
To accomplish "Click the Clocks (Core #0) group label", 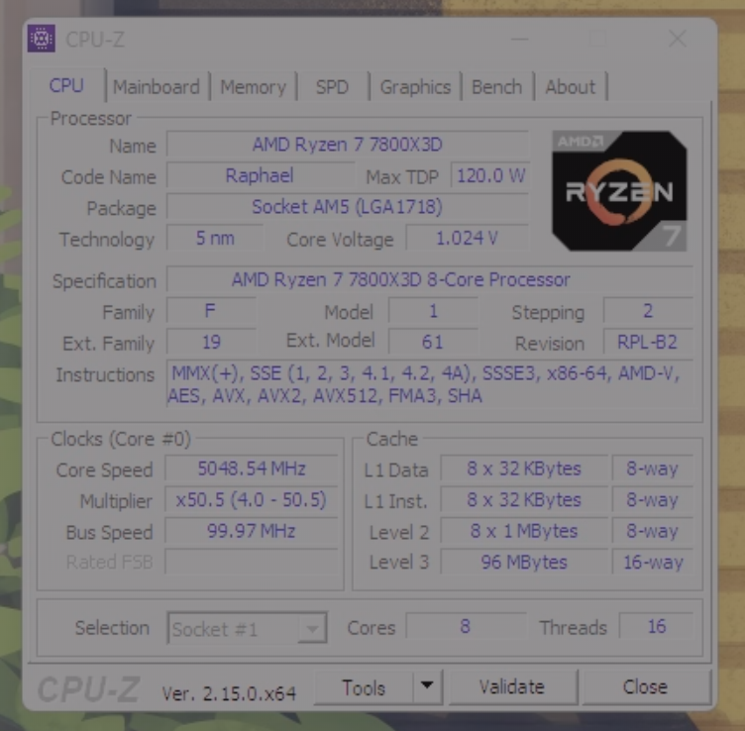I will click(121, 439).
